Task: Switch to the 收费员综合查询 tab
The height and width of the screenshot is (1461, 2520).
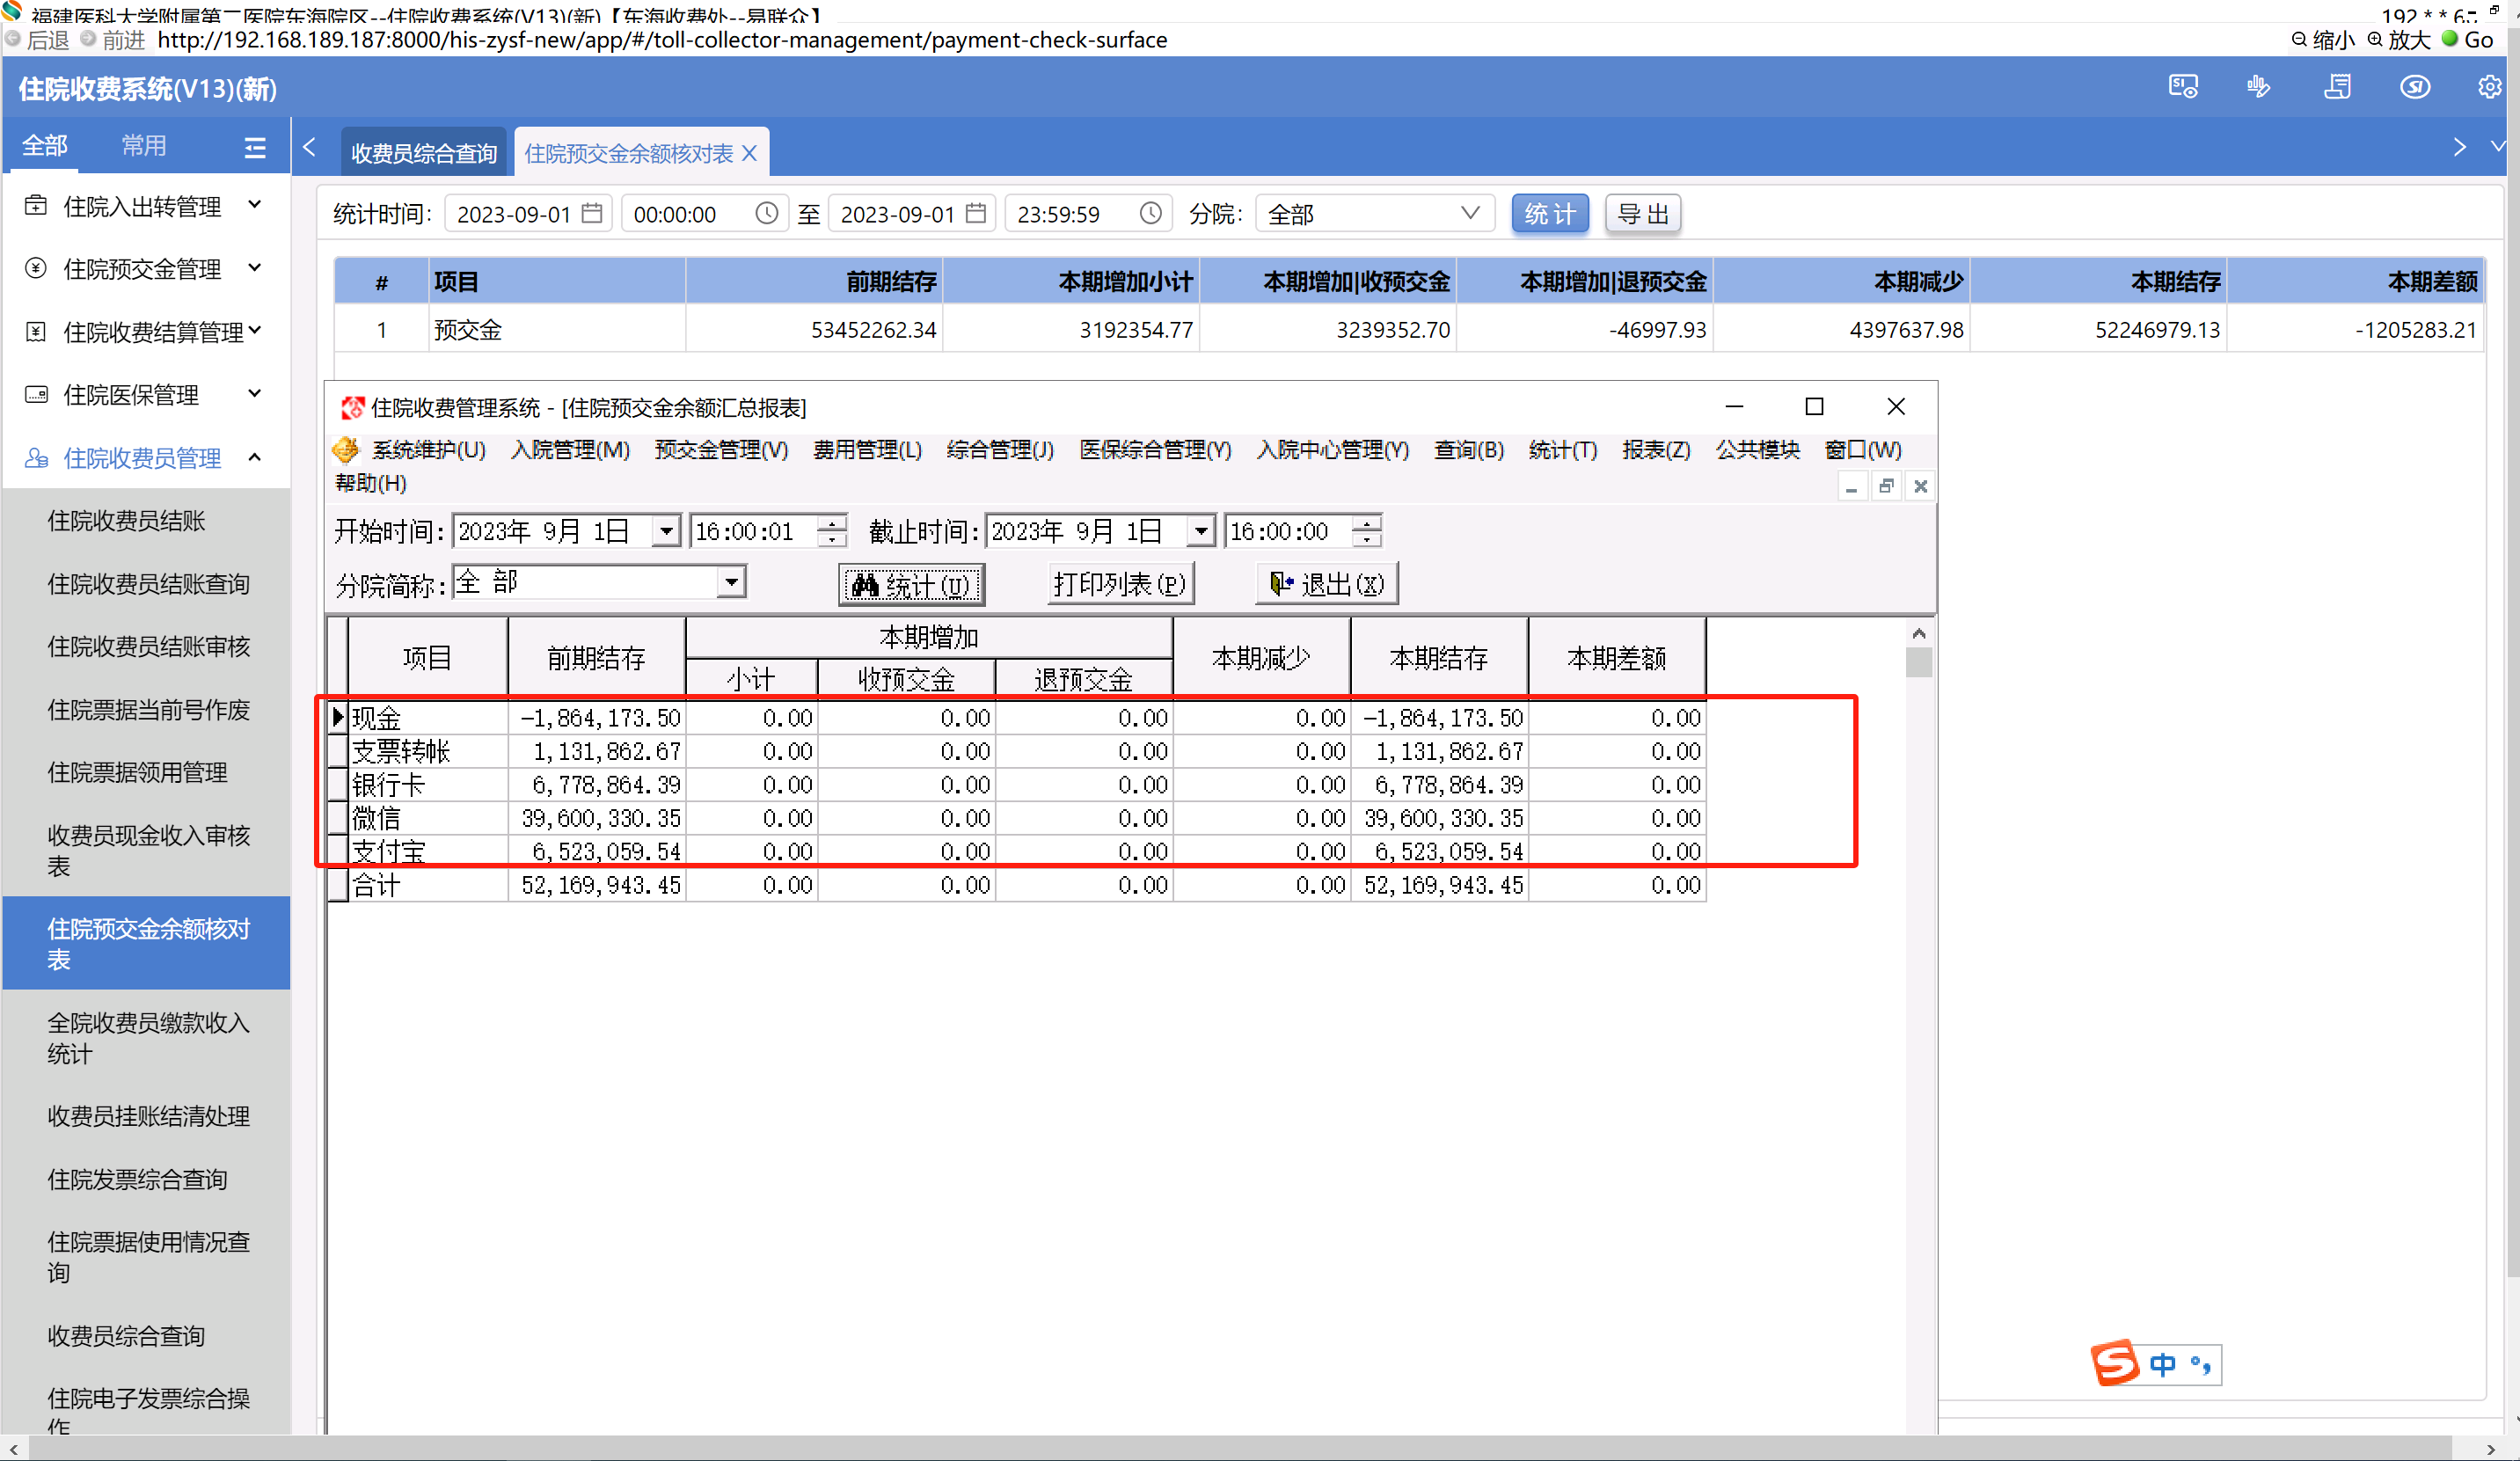Action: pos(423,153)
